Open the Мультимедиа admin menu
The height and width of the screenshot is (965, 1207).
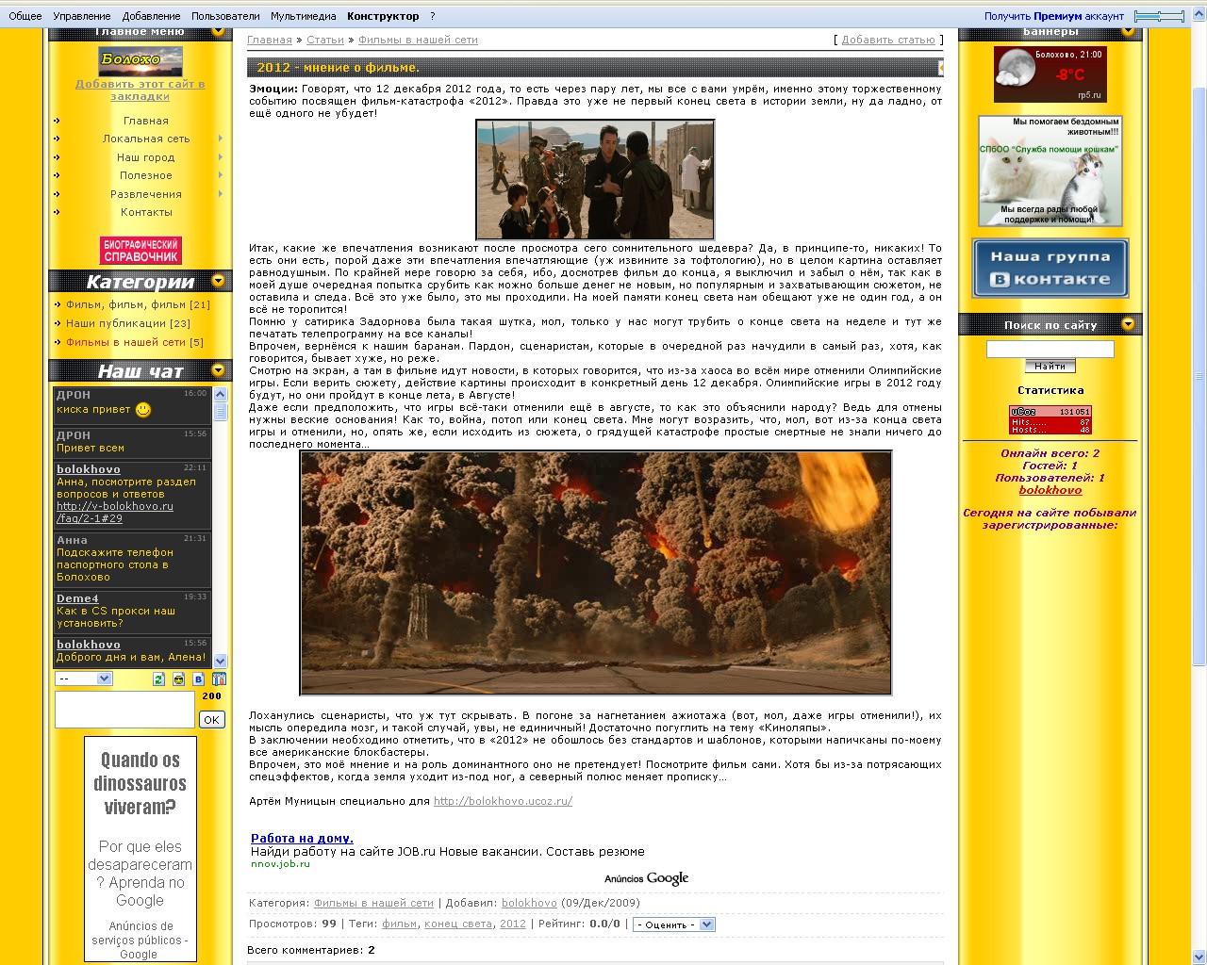304,16
